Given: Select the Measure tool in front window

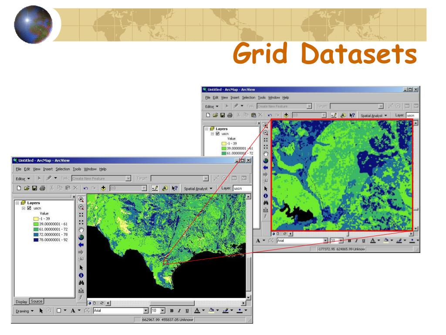Looking at the screenshot, I should click(x=81, y=290).
